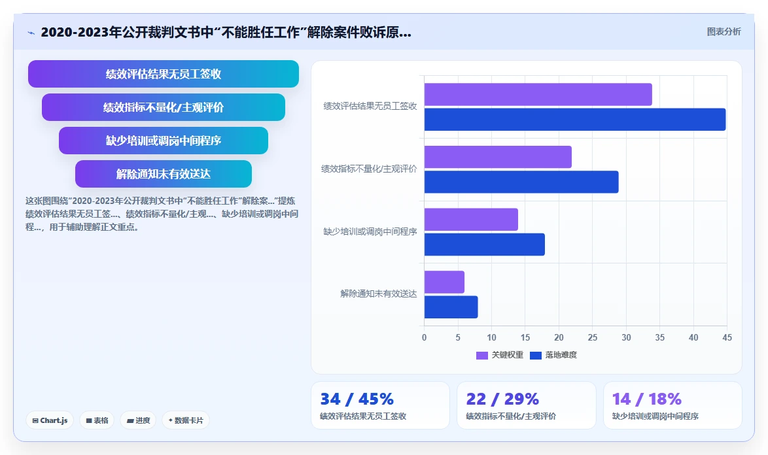Click the blue bar for 绩效指标不量化/主观评价
This screenshot has width=768, height=455.
click(521, 182)
